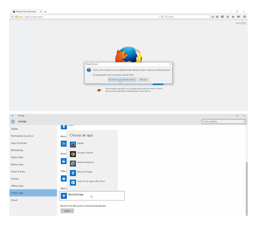The height and width of the screenshot is (225, 257).
Task: Open Battery saver settings category
Action: [x=33, y=164]
